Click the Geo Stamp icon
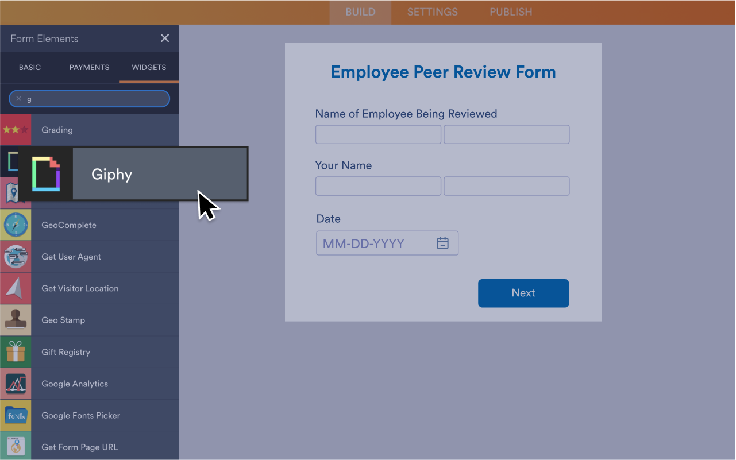 click(x=16, y=320)
